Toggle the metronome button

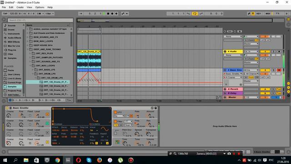pyautogui.click(x=39, y=14)
